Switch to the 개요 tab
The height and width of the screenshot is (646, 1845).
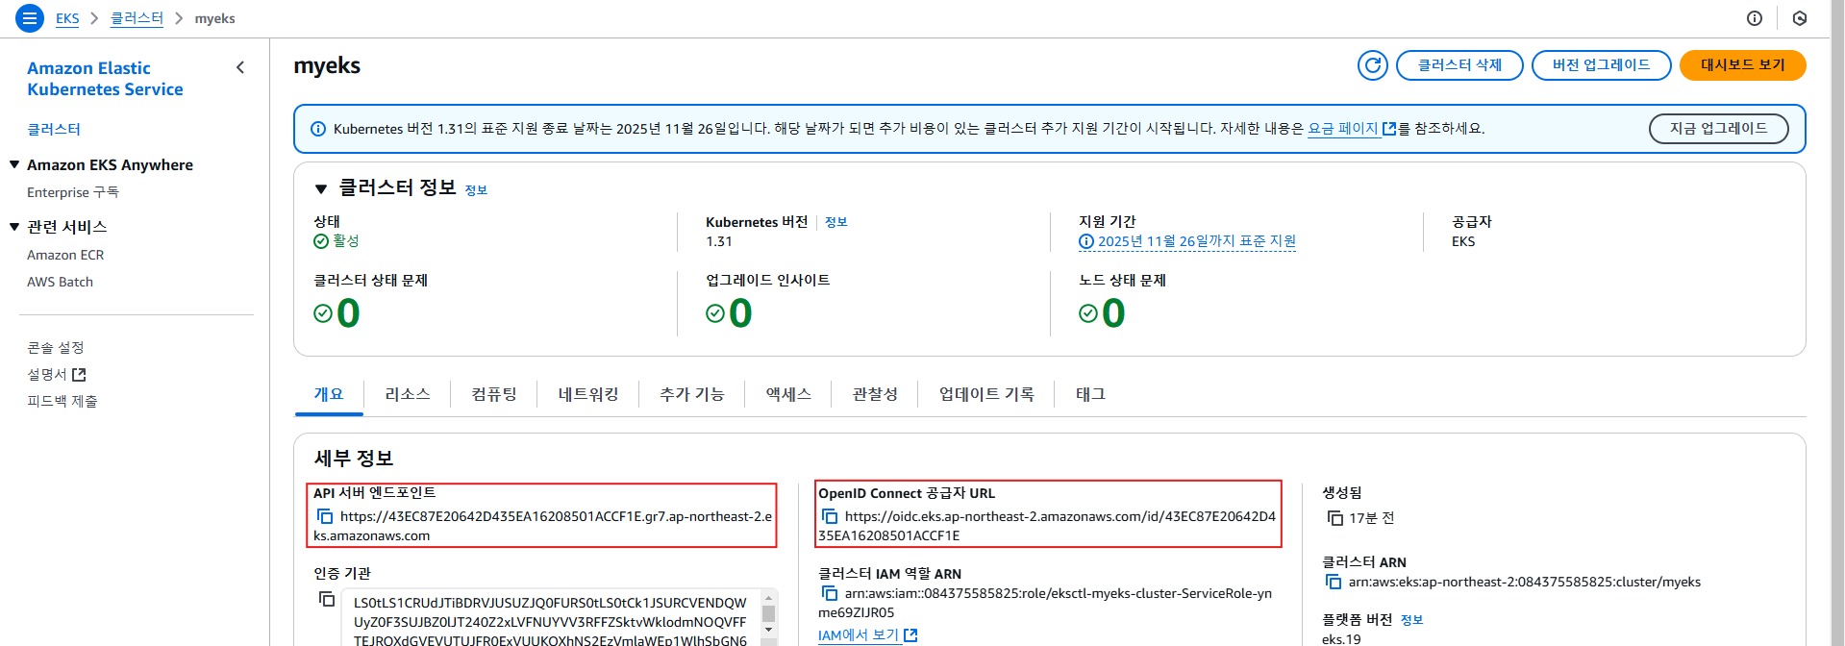click(x=329, y=394)
